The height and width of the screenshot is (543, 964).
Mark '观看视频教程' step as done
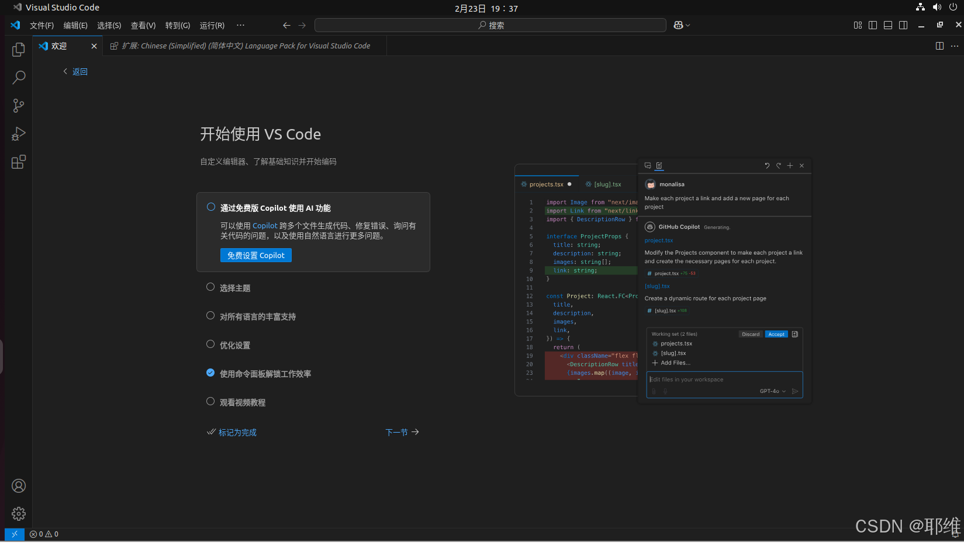click(210, 401)
